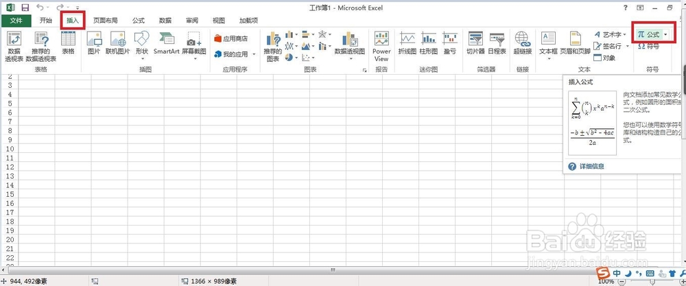Open the Add-ins (加载项) tab
This screenshot has height=286, width=686.
click(248, 20)
